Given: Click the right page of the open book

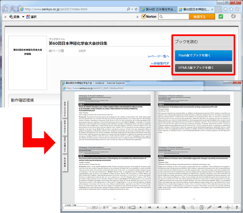Looking at the screenshot, I should [194, 147].
